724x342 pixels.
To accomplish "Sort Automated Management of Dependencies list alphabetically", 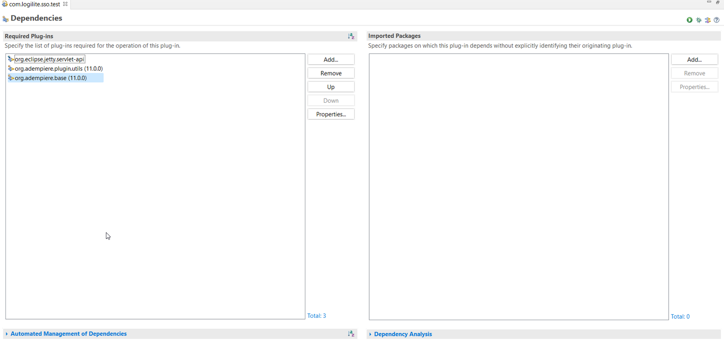I will tap(351, 334).
